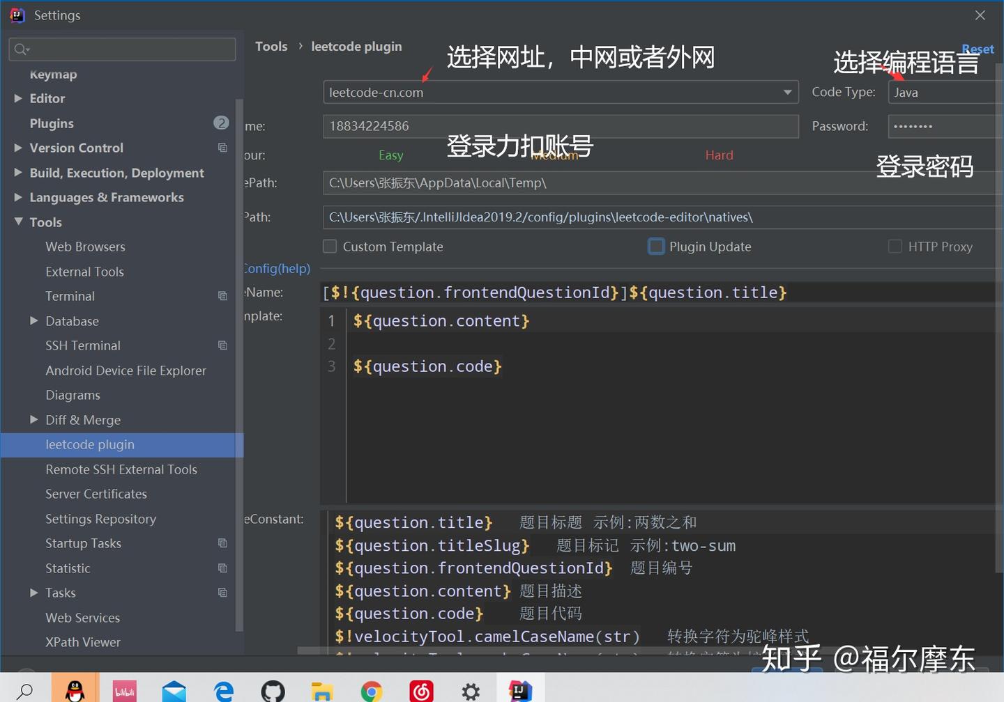Open the Mail app in taskbar
The width and height of the screenshot is (1004, 702).
174,690
